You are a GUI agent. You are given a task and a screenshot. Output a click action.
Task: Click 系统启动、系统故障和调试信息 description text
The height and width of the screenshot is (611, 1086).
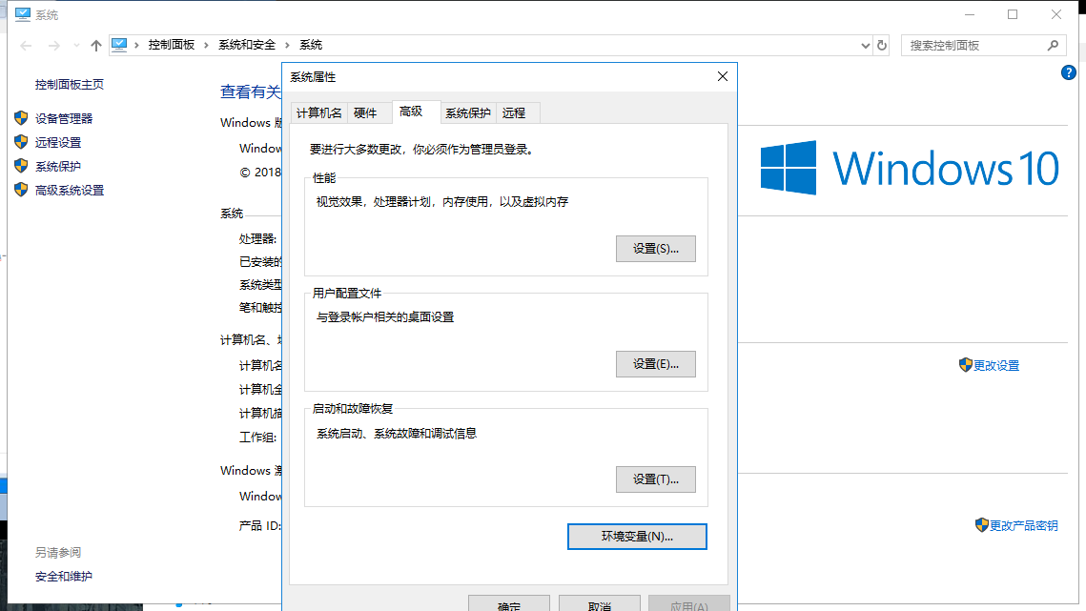click(x=397, y=433)
